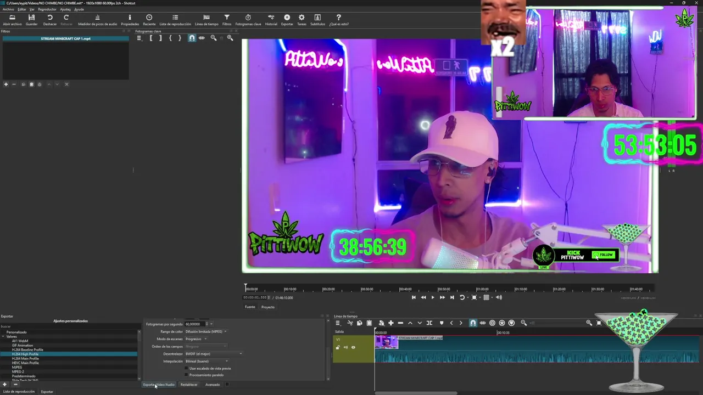Open the timeline hamburger menu
The image size is (703, 395).
pos(338,323)
